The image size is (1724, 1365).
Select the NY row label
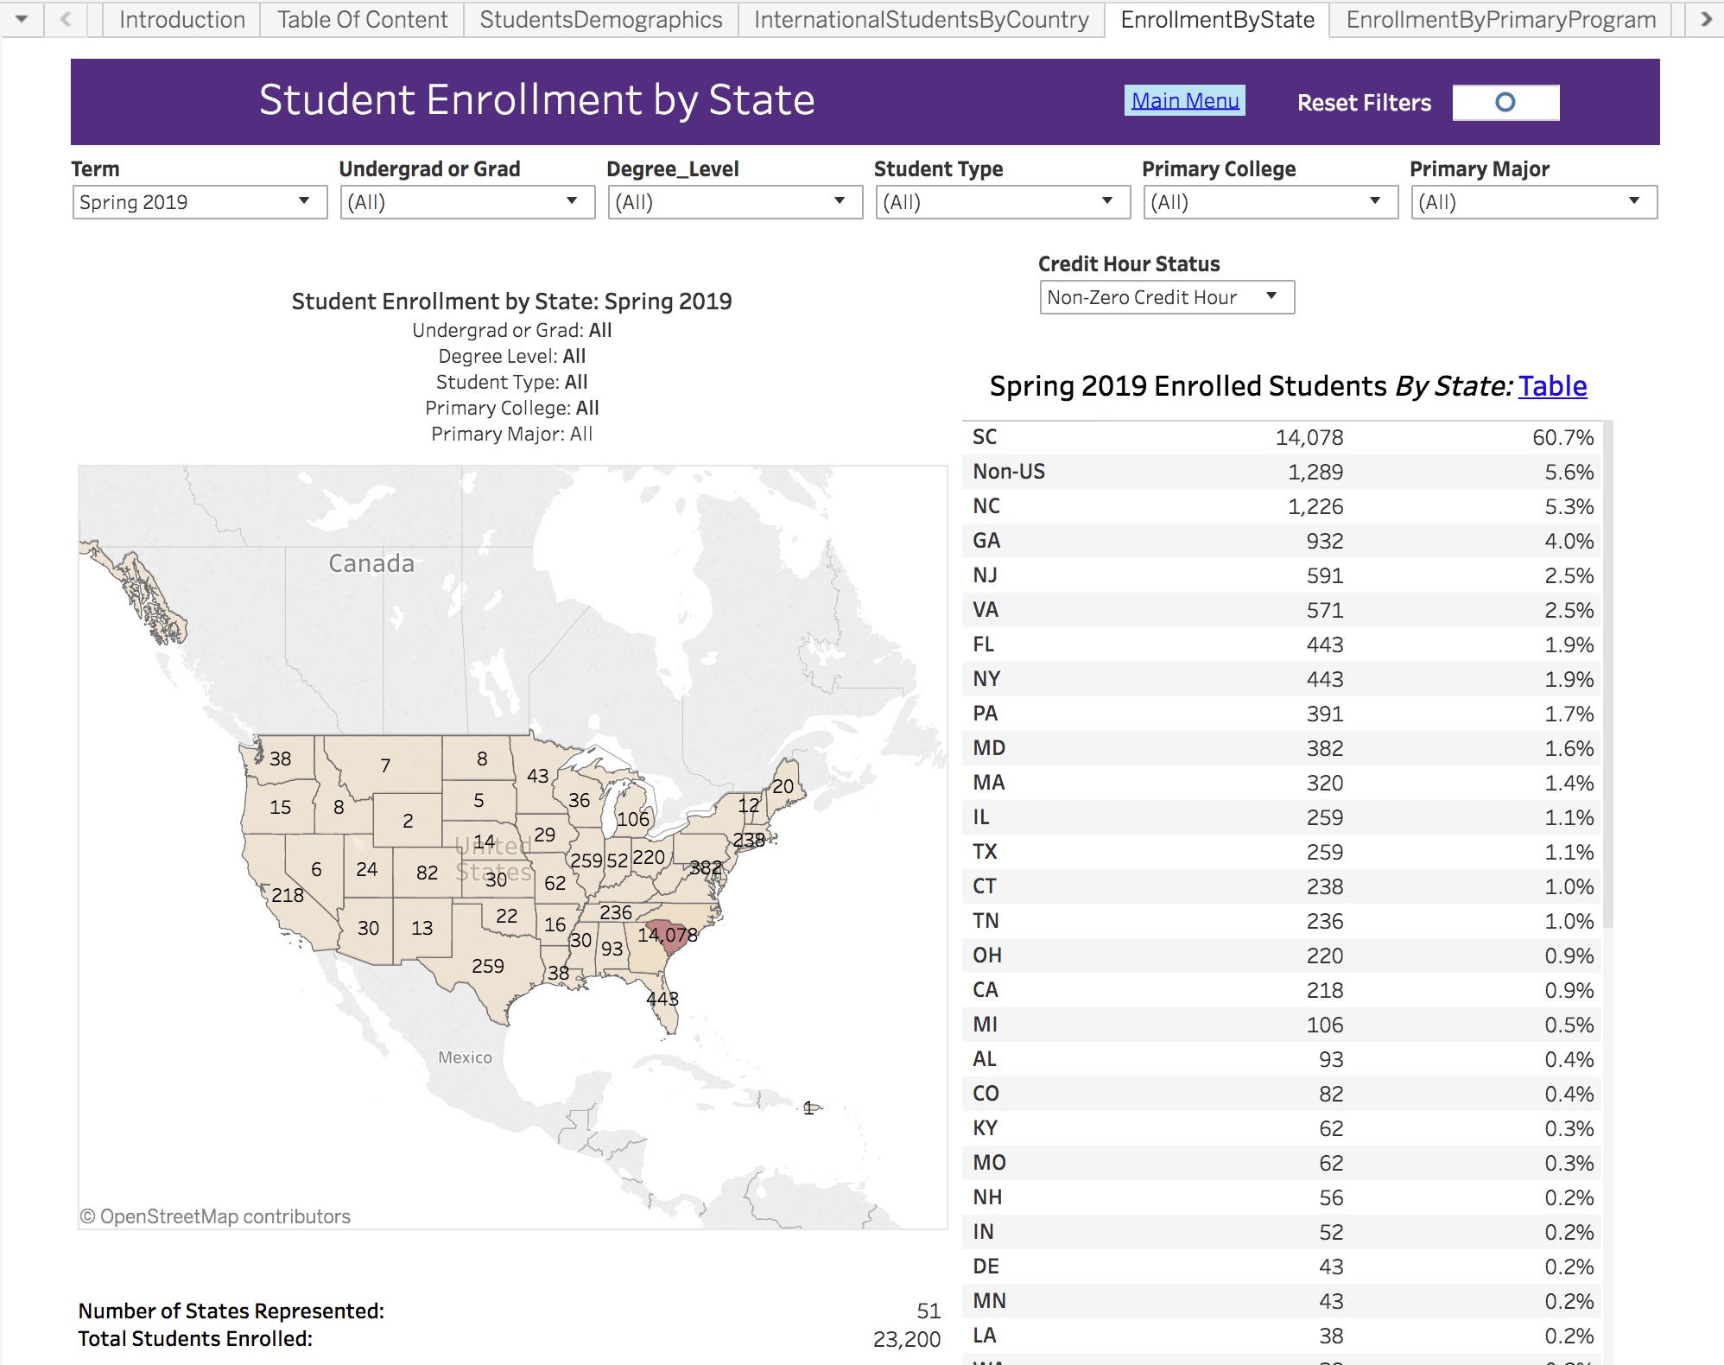click(x=986, y=679)
